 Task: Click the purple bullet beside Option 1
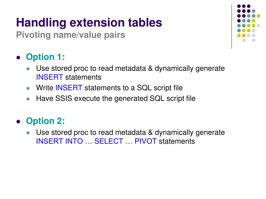[x=18, y=58]
